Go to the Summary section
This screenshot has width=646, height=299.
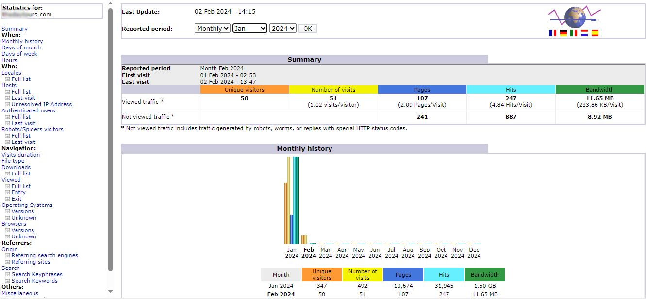tap(15, 29)
